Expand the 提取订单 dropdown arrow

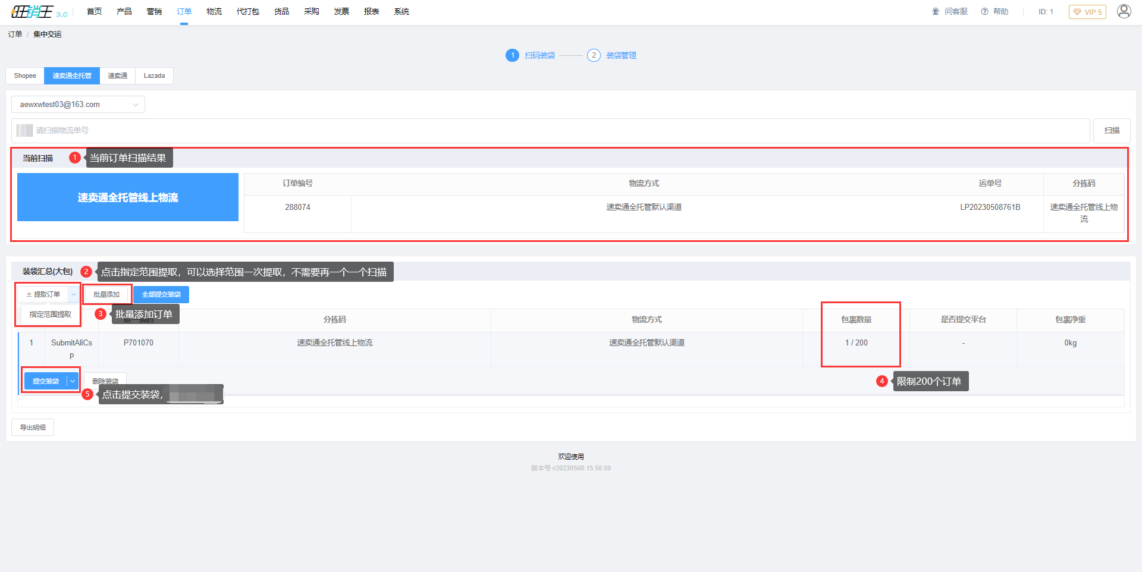(74, 294)
